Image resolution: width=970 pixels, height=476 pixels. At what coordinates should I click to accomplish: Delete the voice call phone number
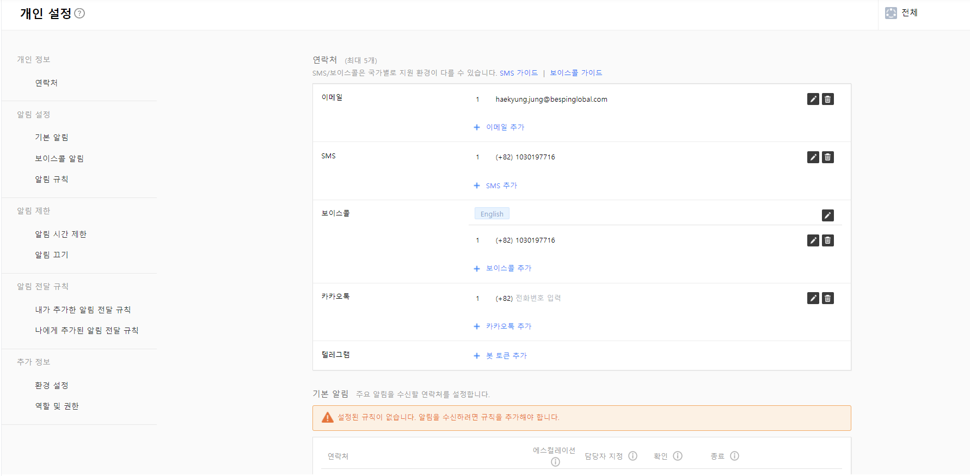(827, 240)
